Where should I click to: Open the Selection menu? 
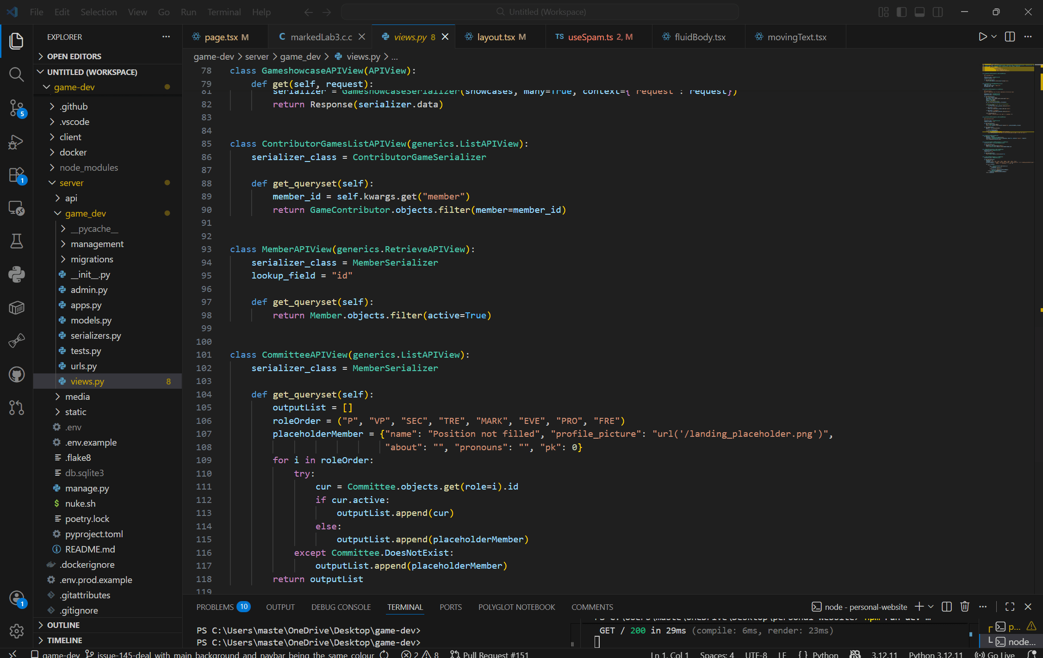(99, 12)
